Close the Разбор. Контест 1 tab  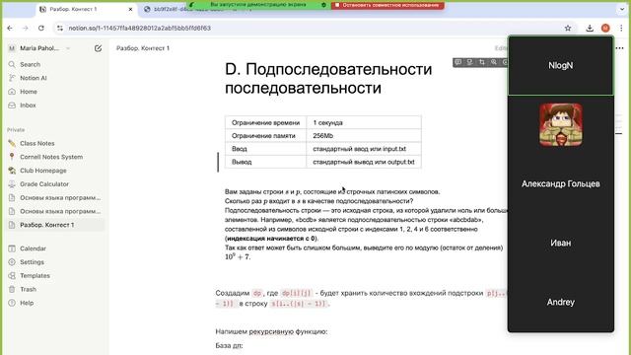130,9
